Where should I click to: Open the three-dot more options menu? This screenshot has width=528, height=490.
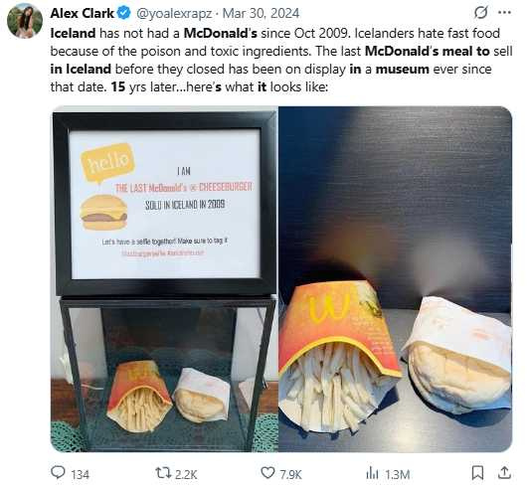[504, 13]
